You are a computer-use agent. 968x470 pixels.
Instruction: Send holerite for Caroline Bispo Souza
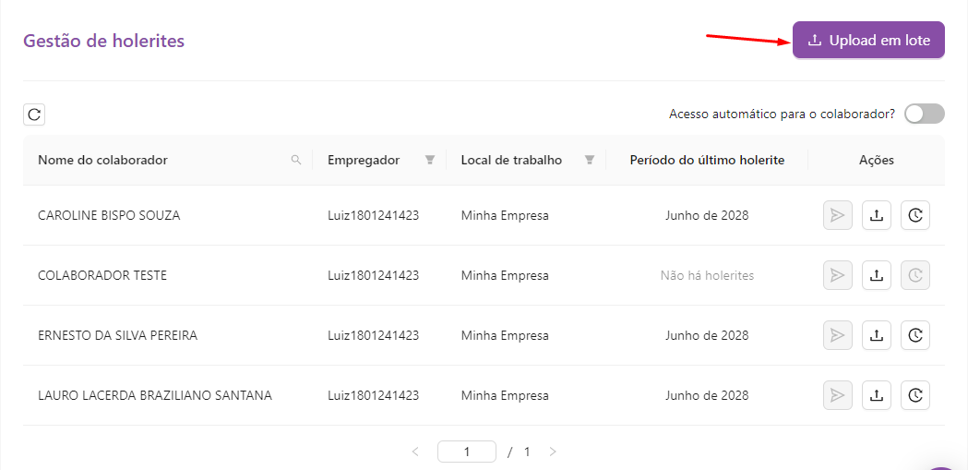[837, 215]
